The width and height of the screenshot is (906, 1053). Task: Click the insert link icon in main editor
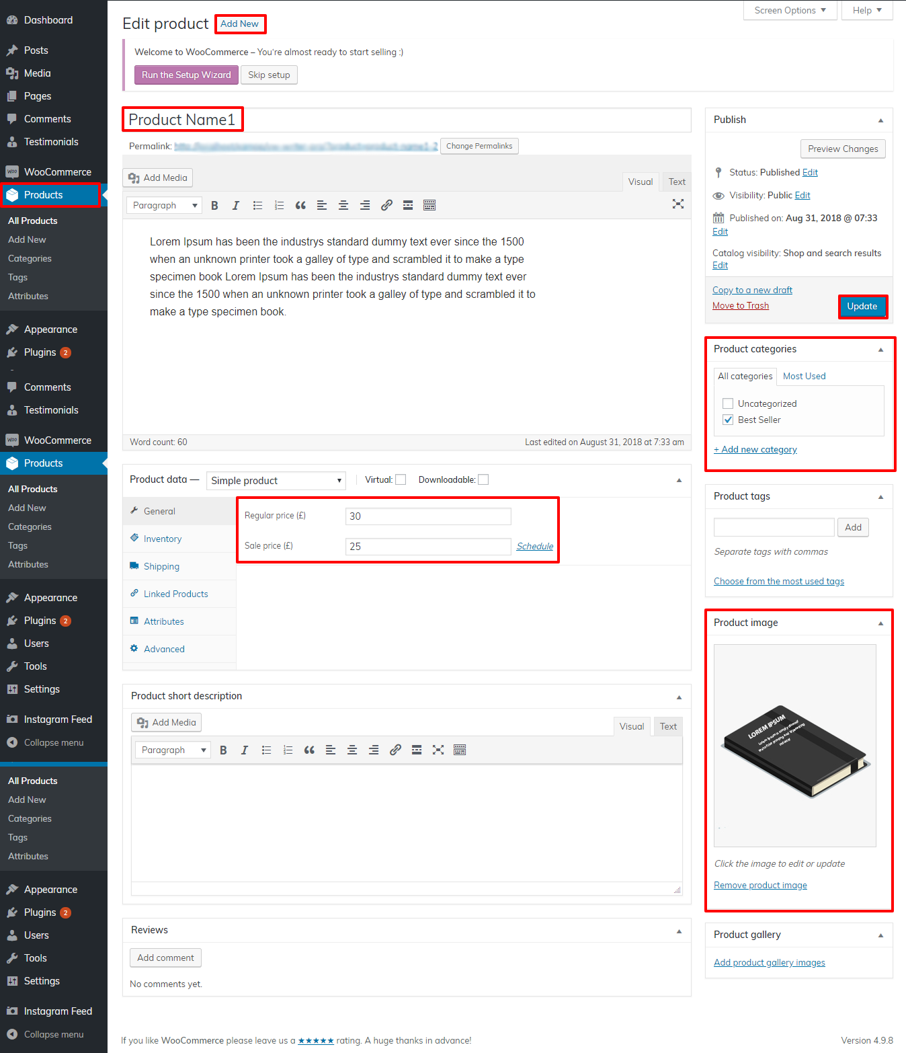pyautogui.click(x=386, y=206)
